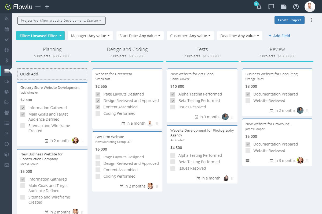Open the chat messages icon in header
Screen dimensions: 322x214
[x=271, y=7]
